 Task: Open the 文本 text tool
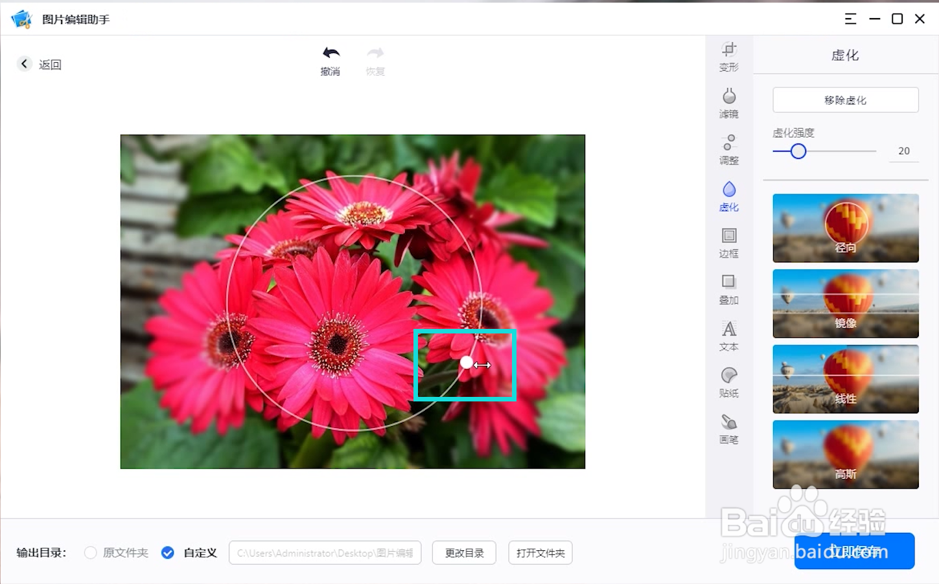(728, 335)
